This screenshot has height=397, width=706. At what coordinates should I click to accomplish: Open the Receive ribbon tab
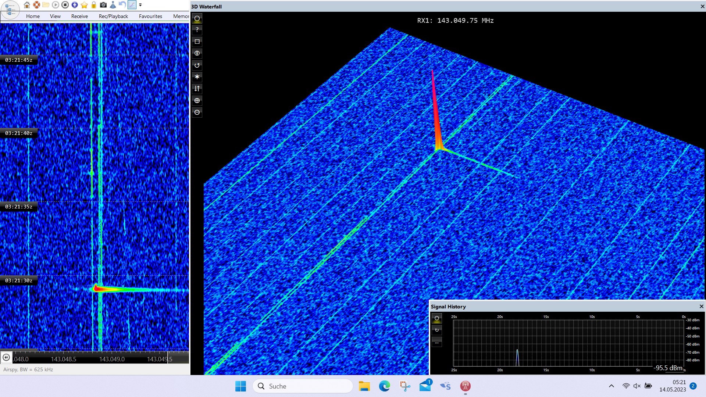[x=79, y=16]
